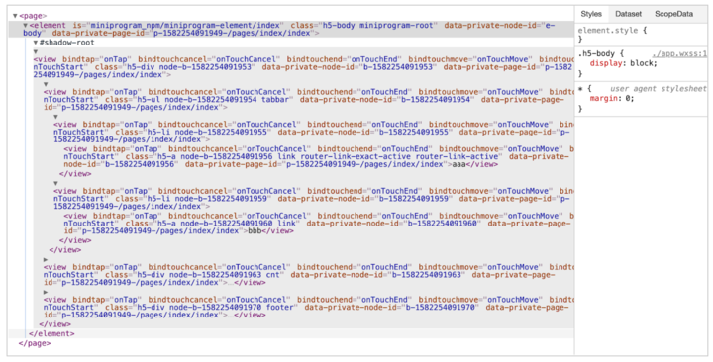Select the element.style rule block
Screen dimensions: 713x362
(641, 35)
